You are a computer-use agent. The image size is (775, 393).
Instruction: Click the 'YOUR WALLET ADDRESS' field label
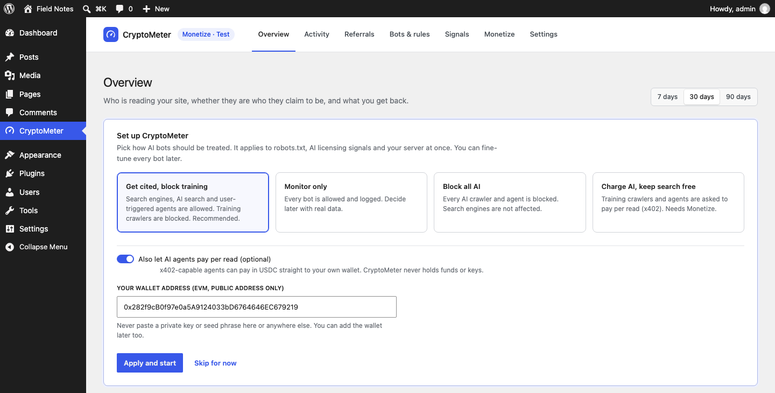(x=200, y=288)
